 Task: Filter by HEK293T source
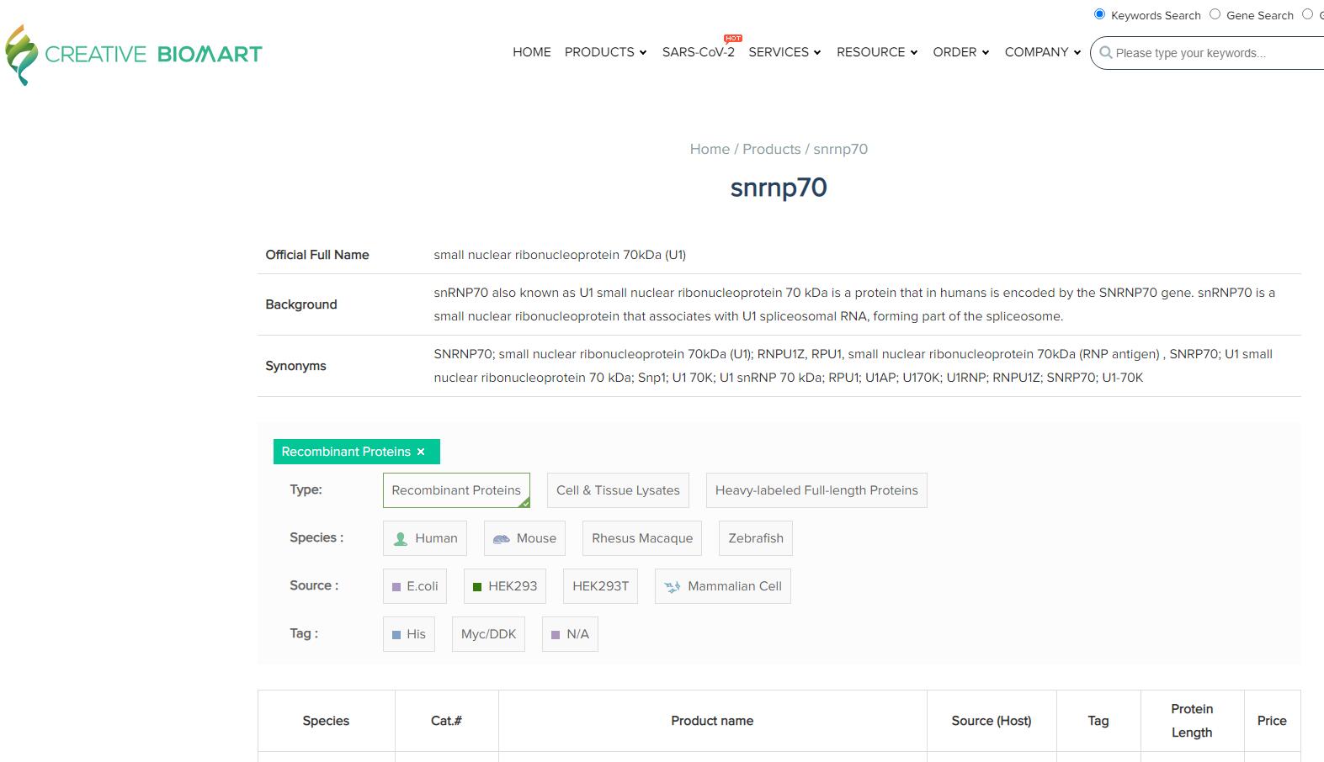601,586
